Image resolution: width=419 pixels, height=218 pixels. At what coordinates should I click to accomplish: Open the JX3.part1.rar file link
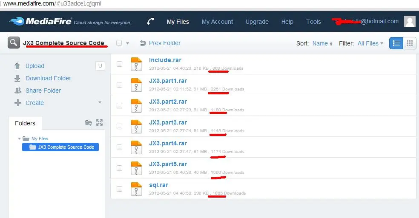(168, 81)
